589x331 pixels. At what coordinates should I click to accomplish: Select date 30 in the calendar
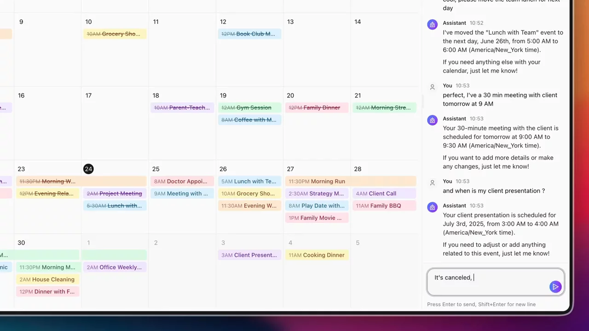[x=21, y=243]
